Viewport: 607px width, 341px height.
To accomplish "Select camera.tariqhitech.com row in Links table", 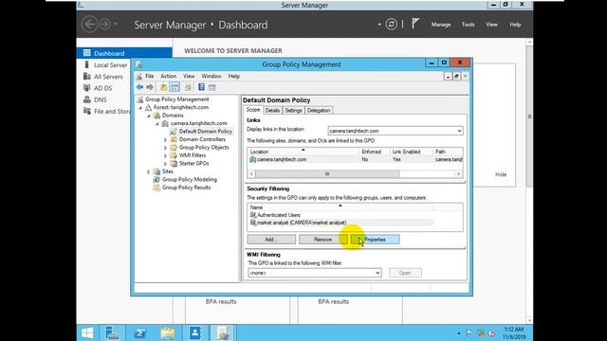I will click(x=356, y=159).
